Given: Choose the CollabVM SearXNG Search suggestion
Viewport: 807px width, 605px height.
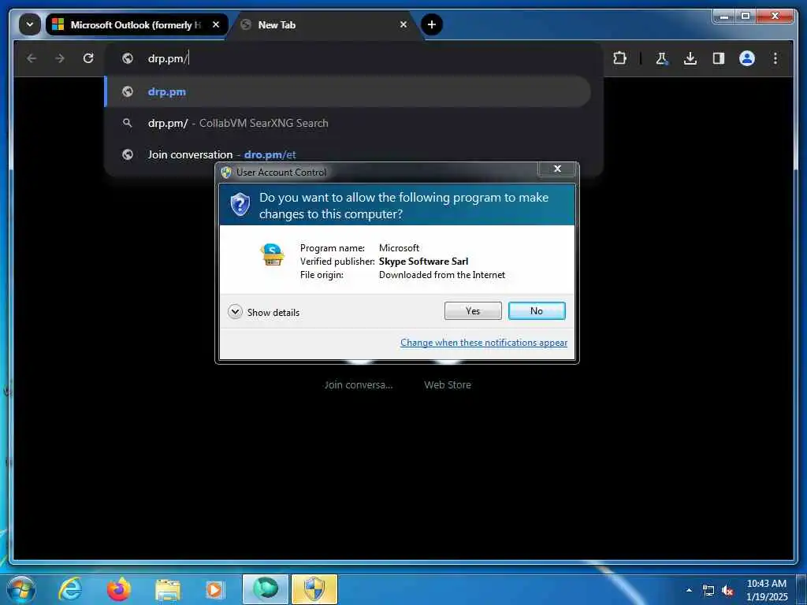Looking at the screenshot, I should (x=348, y=123).
